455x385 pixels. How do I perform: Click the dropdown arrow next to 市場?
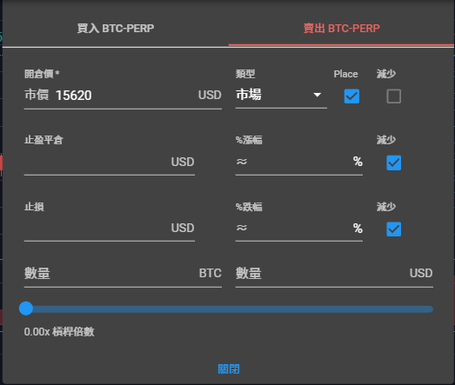click(318, 95)
